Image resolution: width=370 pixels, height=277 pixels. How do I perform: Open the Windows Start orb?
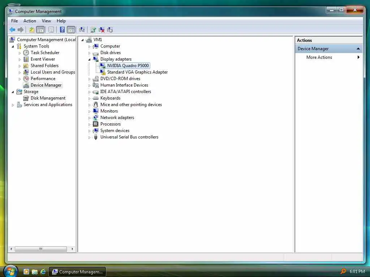pos(10,272)
